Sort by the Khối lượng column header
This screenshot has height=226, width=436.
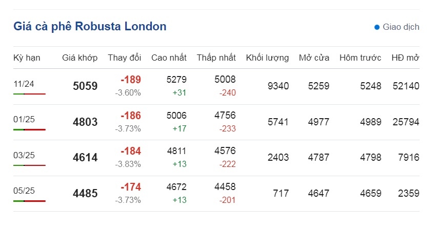tap(267, 58)
